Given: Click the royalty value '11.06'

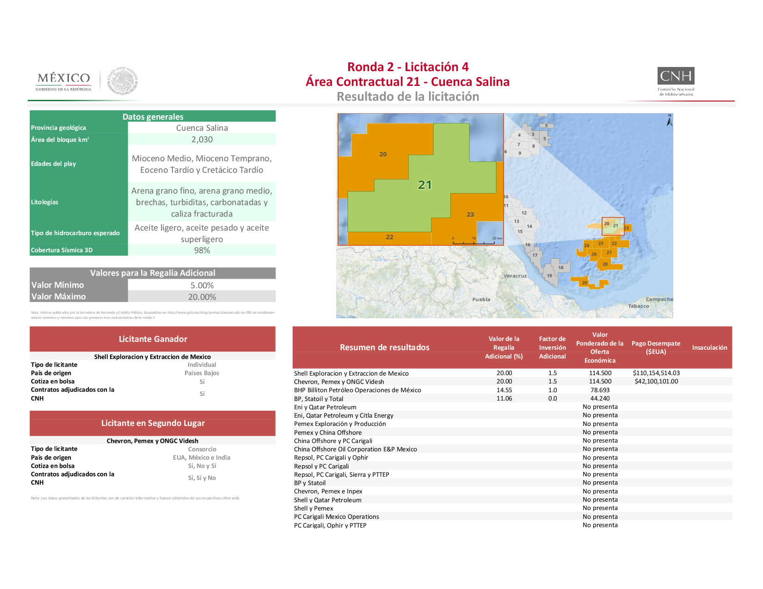Looking at the screenshot, I should 505,398.
